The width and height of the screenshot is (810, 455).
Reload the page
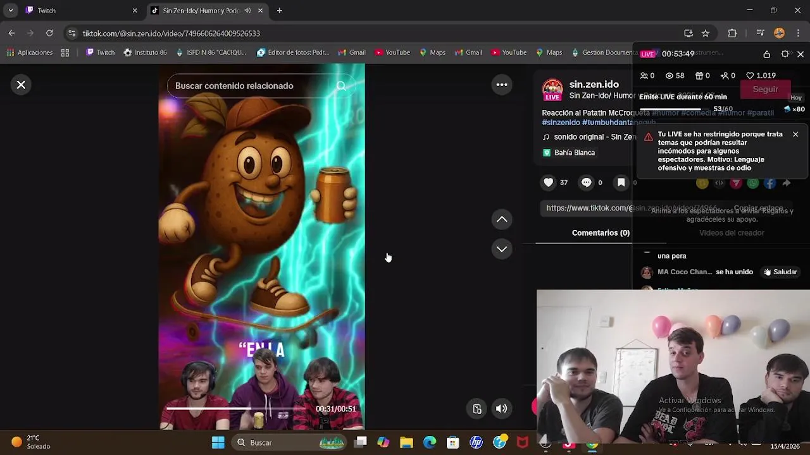(x=49, y=33)
